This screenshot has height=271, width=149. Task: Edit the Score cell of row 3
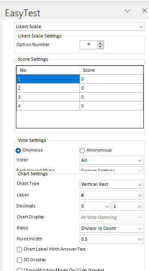(111, 97)
